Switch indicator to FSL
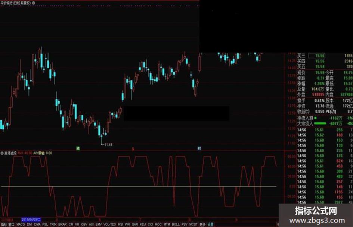 coord(45,224)
